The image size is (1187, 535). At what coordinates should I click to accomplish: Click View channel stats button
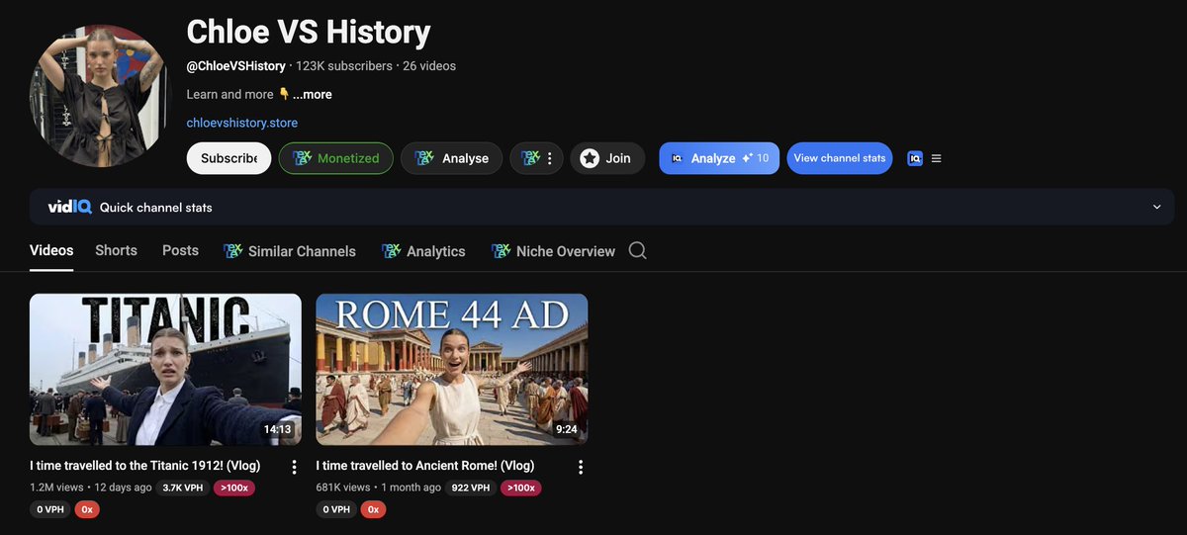pyautogui.click(x=840, y=158)
